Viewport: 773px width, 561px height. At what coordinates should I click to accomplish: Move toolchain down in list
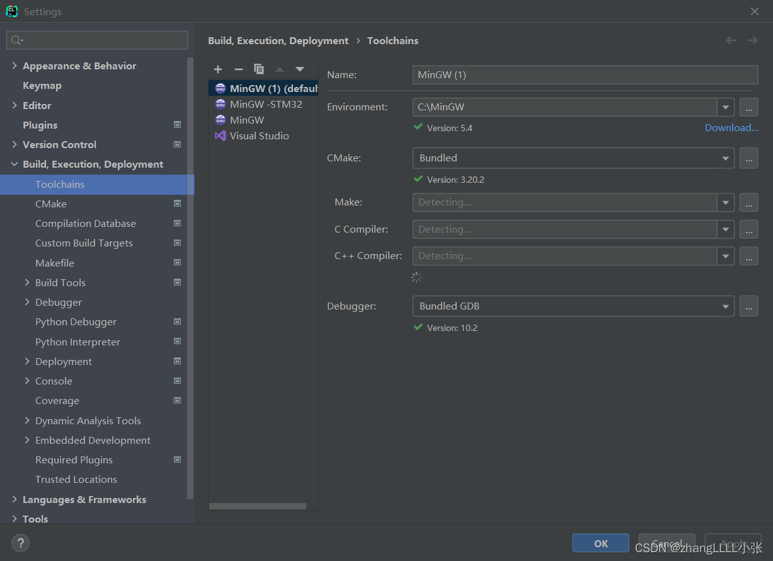point(300,69)
